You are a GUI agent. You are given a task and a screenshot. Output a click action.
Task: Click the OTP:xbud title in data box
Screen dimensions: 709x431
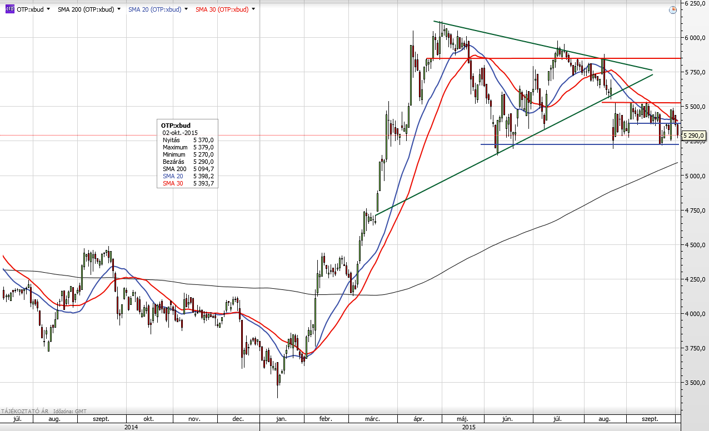176,126
